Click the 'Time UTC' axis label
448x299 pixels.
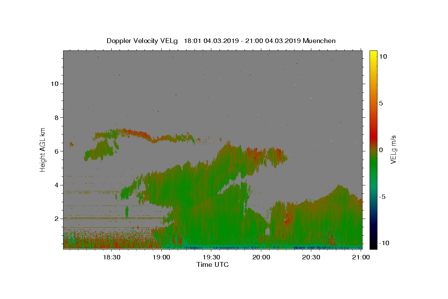coord(212,265)
